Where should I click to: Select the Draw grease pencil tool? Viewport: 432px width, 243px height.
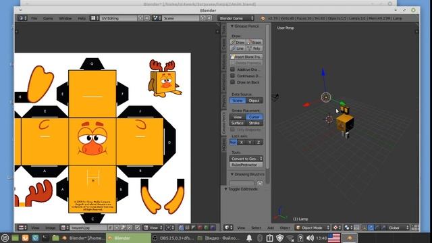coord(238,42)
